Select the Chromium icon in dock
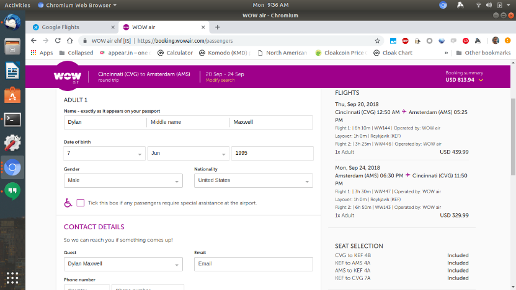The image size is (516, 290). coord(12,168)
